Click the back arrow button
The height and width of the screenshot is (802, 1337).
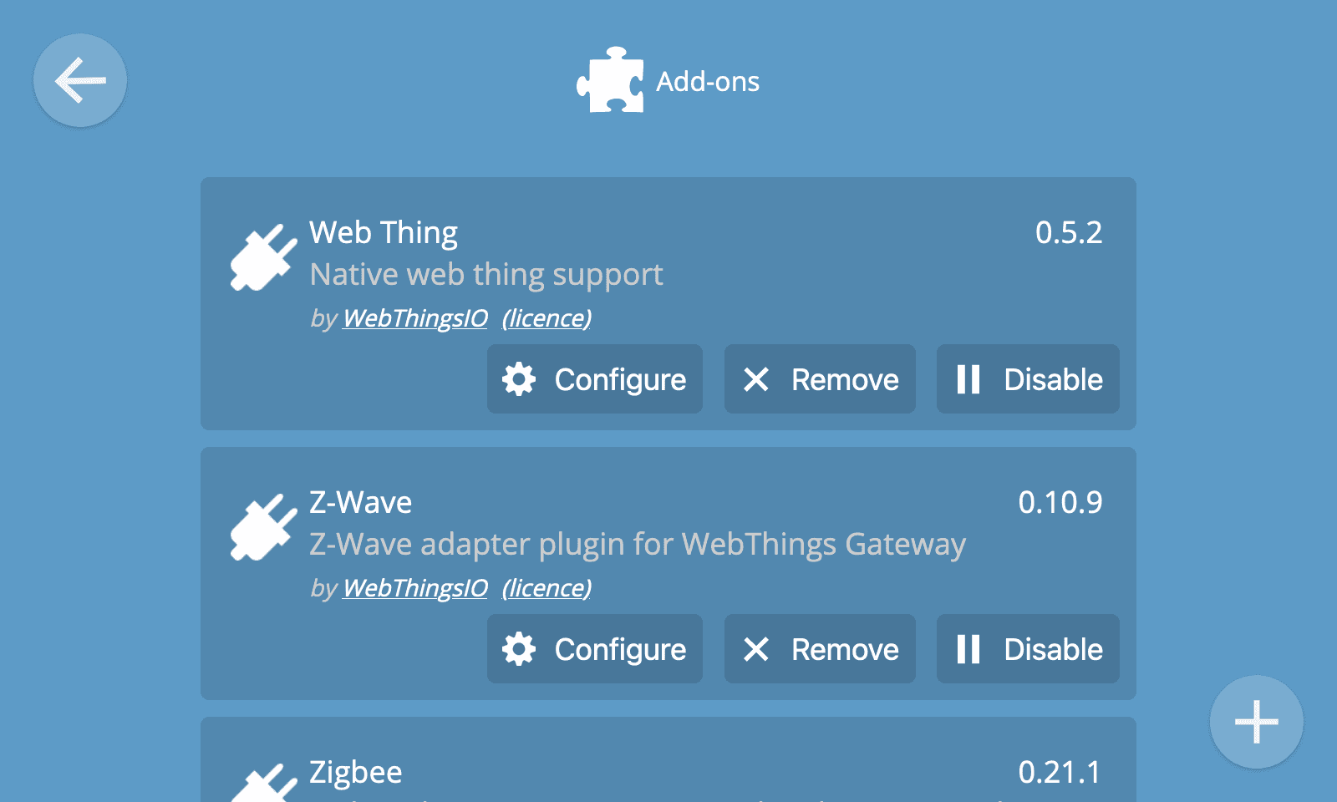click(80, 81)
